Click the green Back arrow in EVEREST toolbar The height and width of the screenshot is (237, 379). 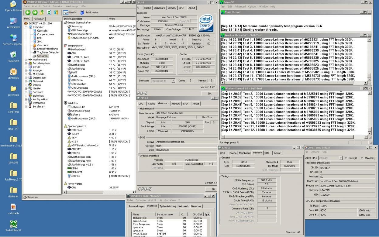coord(27,12)
